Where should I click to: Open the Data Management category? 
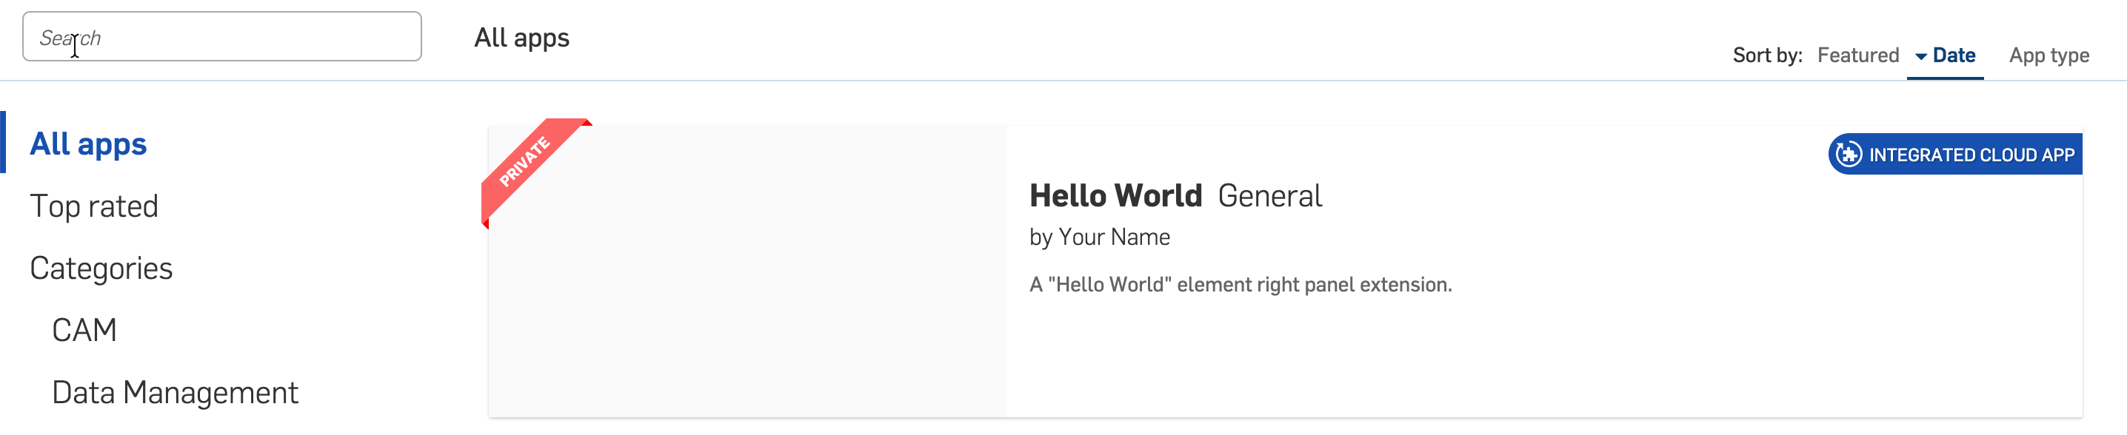176,391
